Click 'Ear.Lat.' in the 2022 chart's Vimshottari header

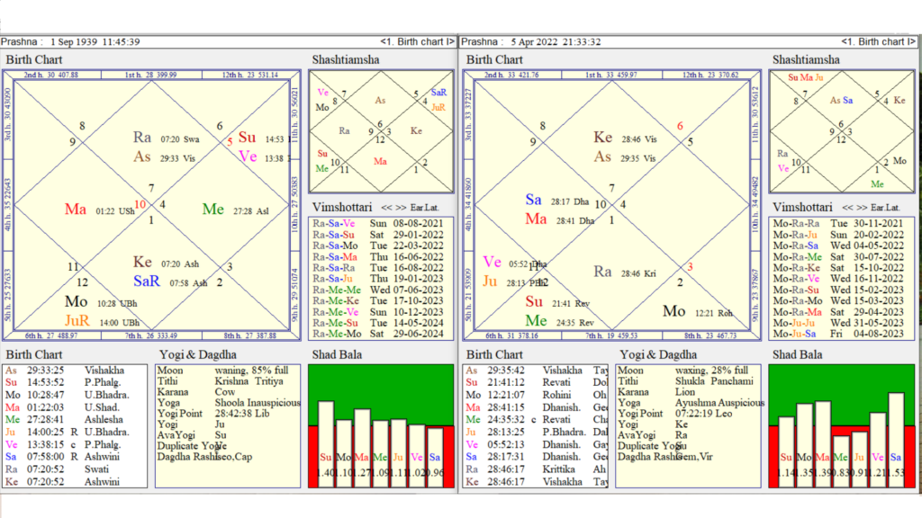(x=886, y=208)
